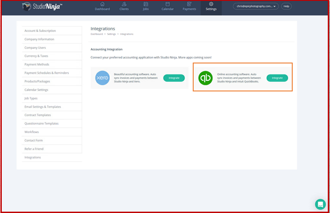This screenshot has width=330, height=213.
Task: Click the Help button
Action: [x=286, y=6]
